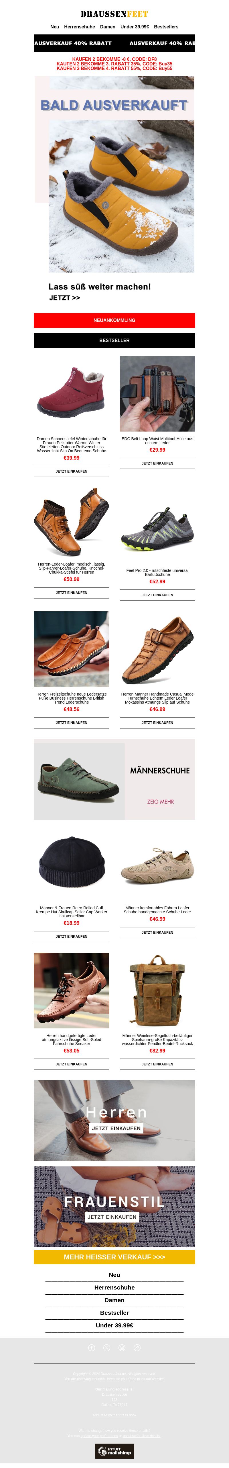The width and height of the screenshot is (229, 1468).
Task: Open the Facebook icon in footer
Action: click(92, 1348)
